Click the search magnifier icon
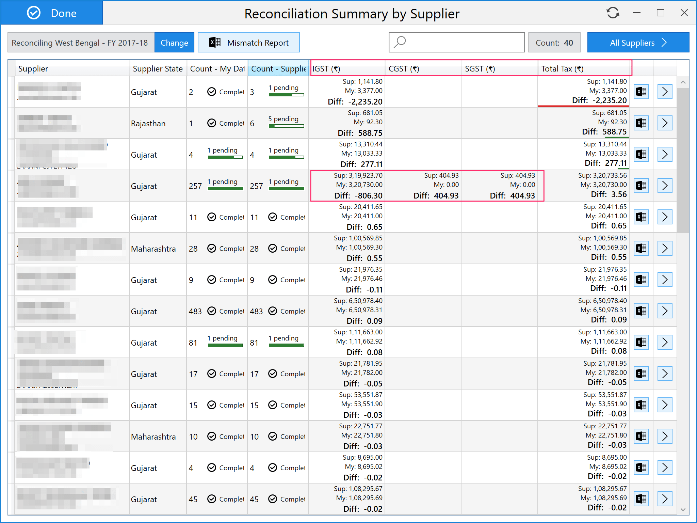697x523 pixels. (400, 42)
